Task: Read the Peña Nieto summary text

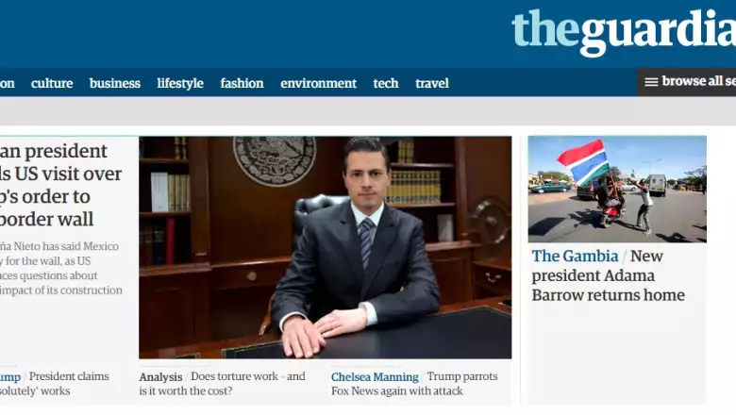Action: point(61,268)
